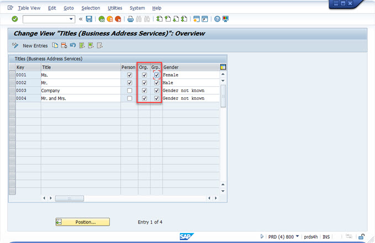This screenshot has height=243, width=375.
Task: Open the PRD (4) 800 system dropdown
Action: click(284, 237)
